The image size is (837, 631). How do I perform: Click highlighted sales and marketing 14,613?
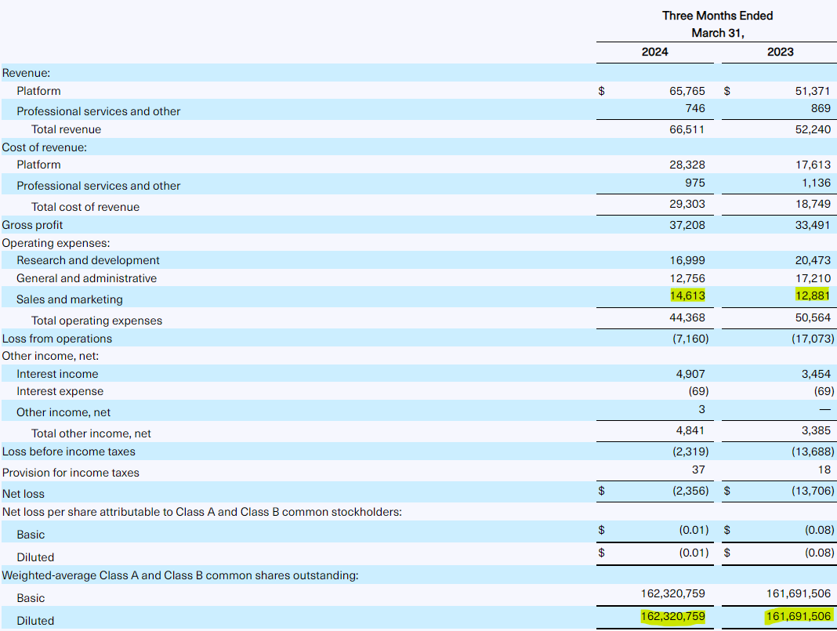[x=687, y=296]
